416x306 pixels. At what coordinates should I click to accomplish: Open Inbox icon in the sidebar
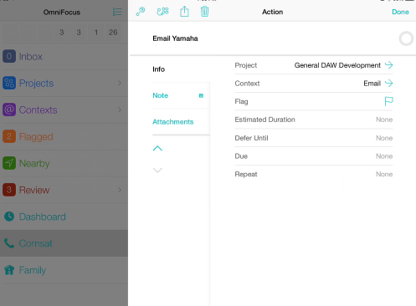coord(9,56)
